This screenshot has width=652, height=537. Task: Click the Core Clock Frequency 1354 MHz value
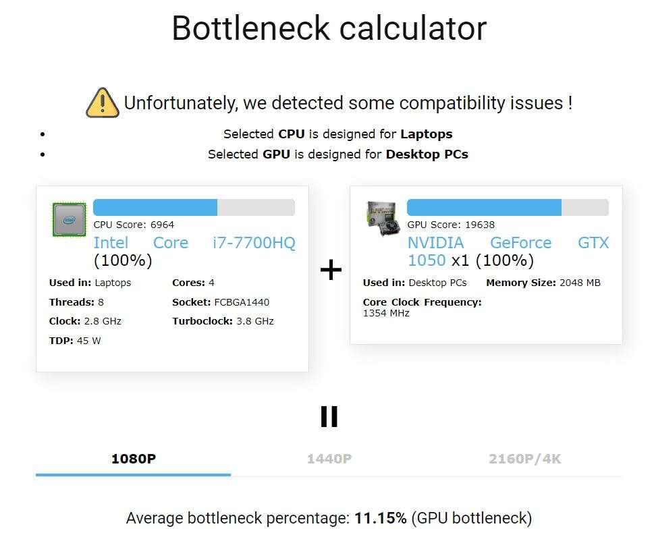[386, 314]
